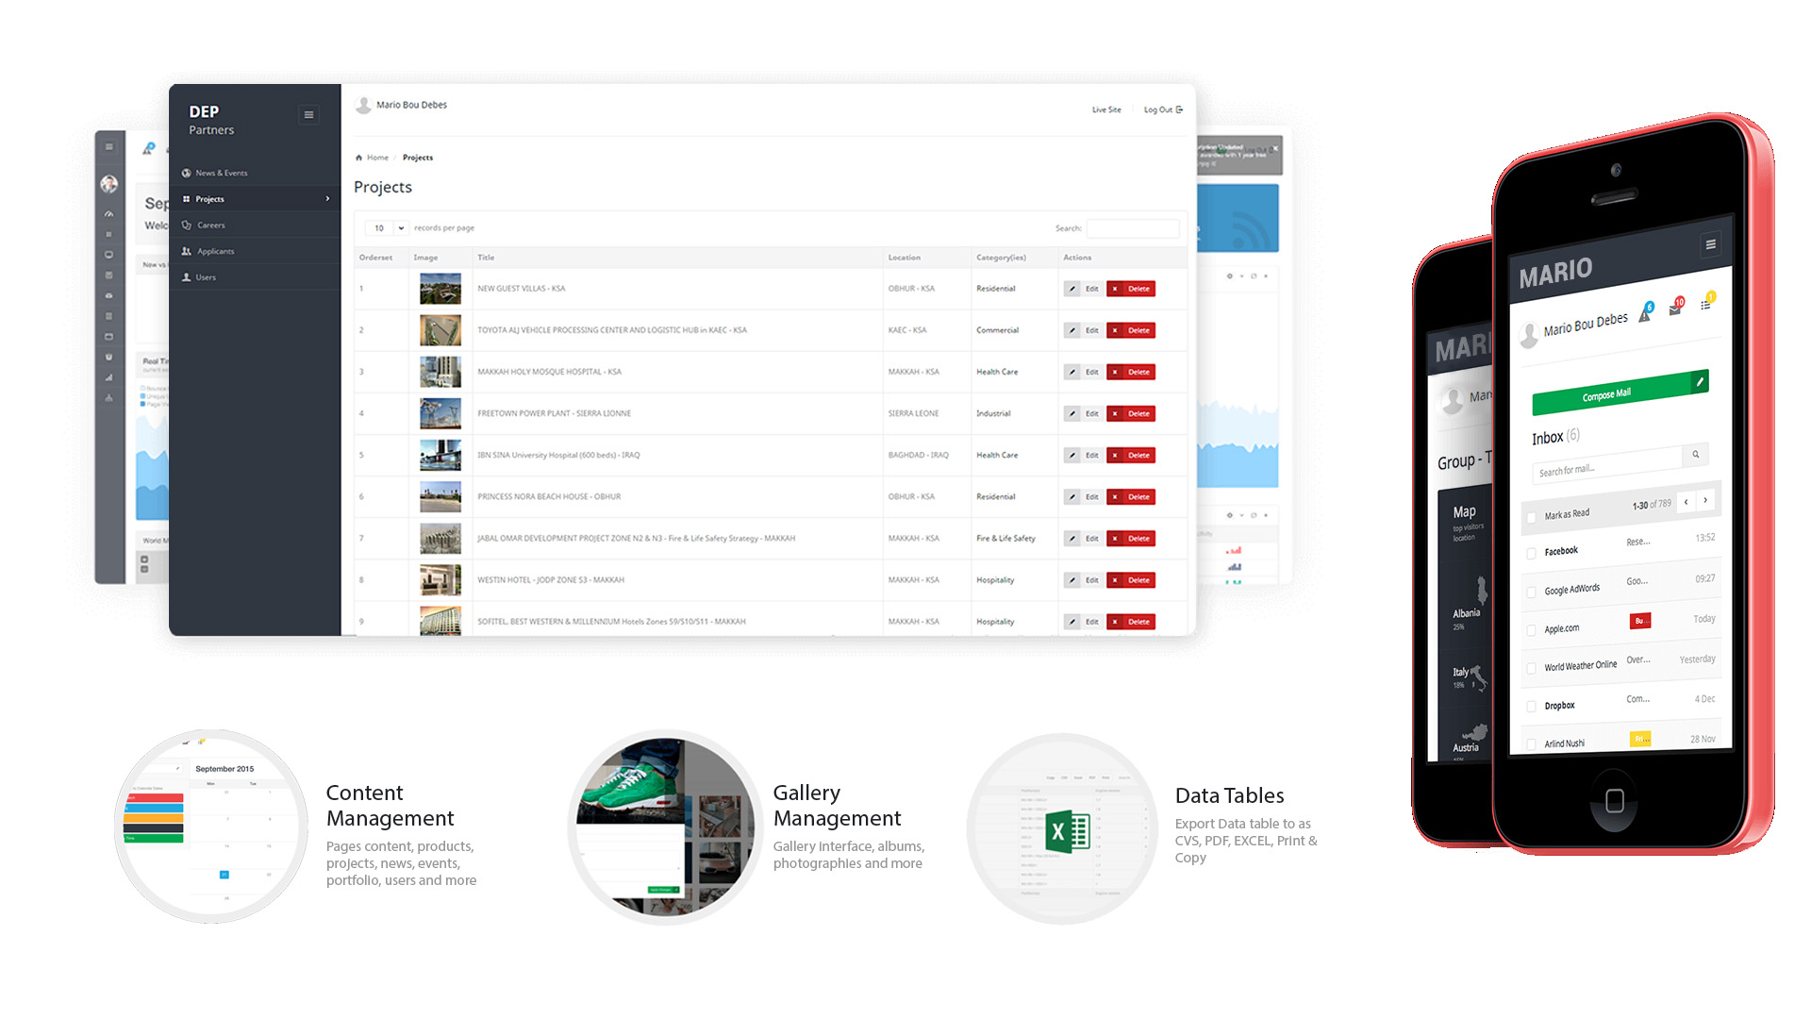Click the hamburger menu in DEP sidebar
Image resolution: width=1811 pixels, height=1019 pixels.
(x=308, y=115)
